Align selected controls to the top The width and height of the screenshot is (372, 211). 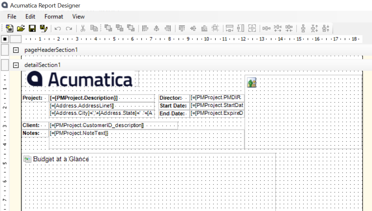182,28
